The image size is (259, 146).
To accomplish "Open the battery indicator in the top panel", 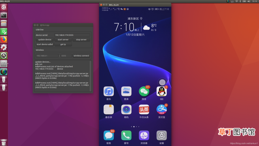I will click(244, 1).
